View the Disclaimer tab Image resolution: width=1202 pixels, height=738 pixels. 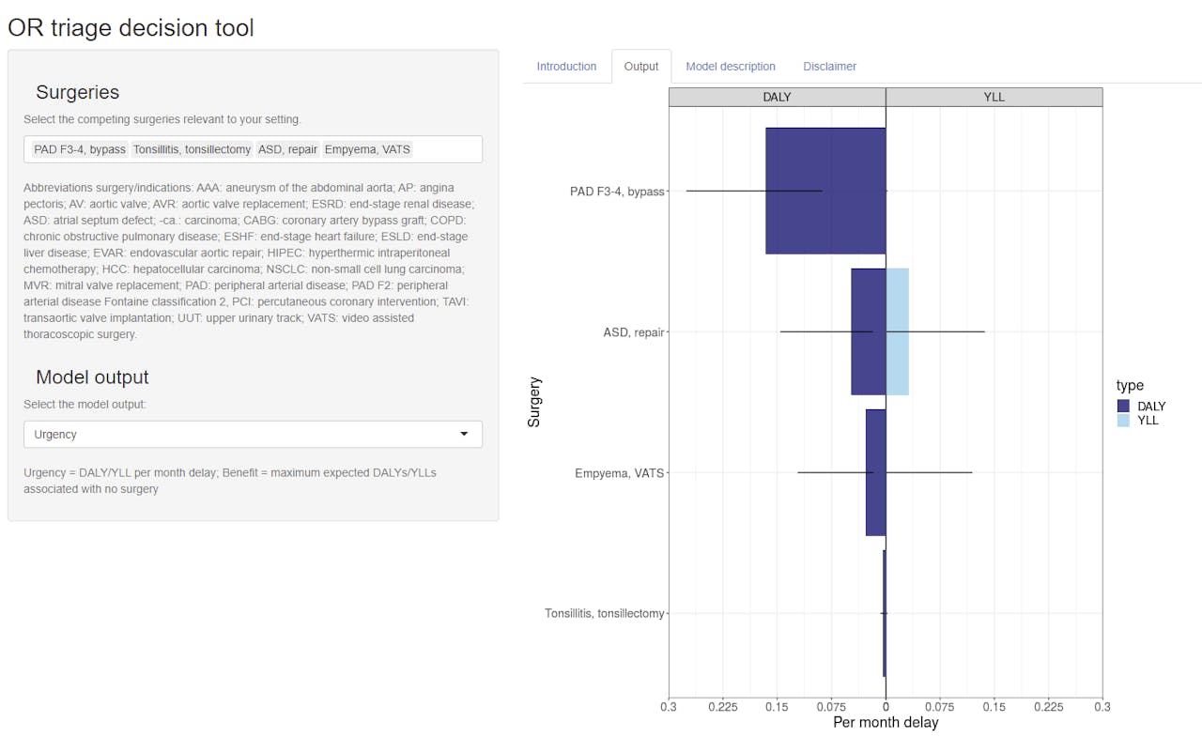829,67
